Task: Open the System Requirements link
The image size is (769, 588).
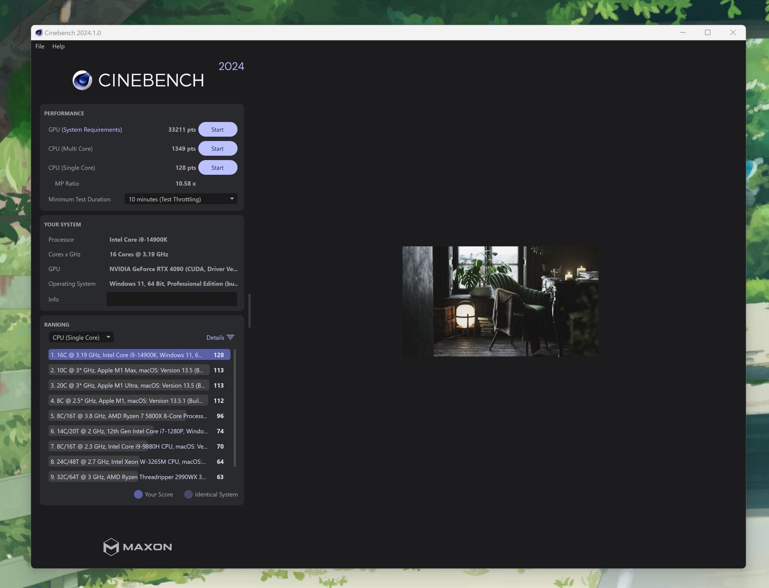Action: point(92,129)
